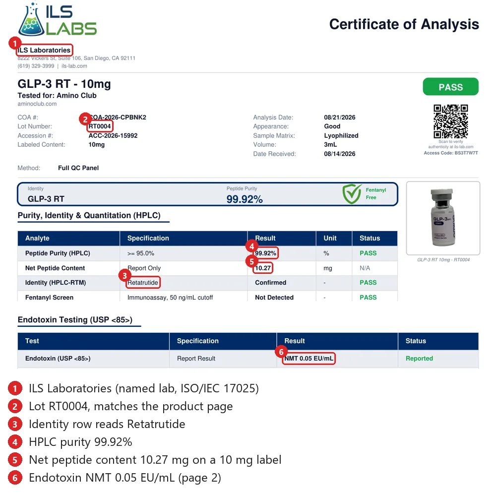Click the GLP-3 RT - 10mg heading
Image resolution: width=496 pixels, height=496 pixels.
click(64, 84)
